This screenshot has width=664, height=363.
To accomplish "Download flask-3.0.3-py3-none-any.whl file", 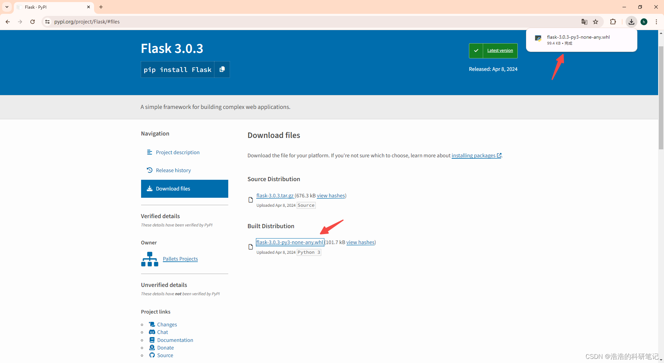I will tap(290, 242).
